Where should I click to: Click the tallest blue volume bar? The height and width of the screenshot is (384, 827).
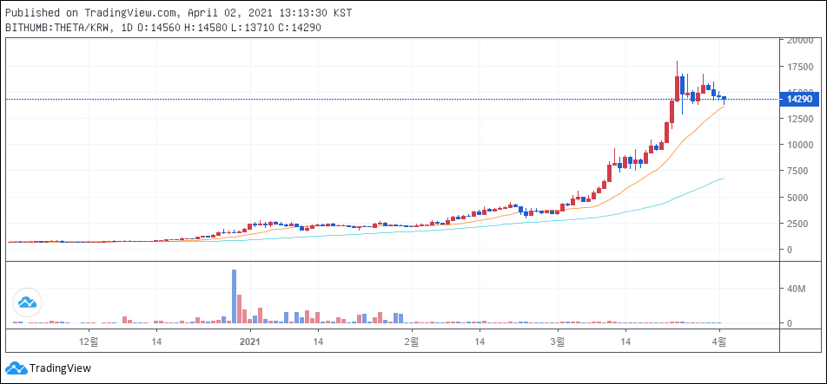tap(234, 296)
